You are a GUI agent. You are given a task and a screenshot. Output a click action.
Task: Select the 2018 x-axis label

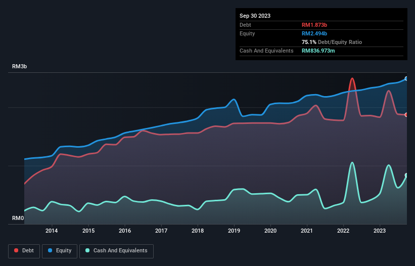(x=198, y=231)
